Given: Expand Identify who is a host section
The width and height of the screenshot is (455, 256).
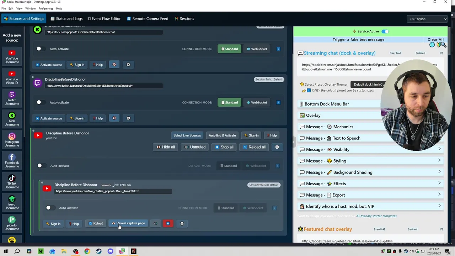Looking at the screenshot, I should [370, 207].
